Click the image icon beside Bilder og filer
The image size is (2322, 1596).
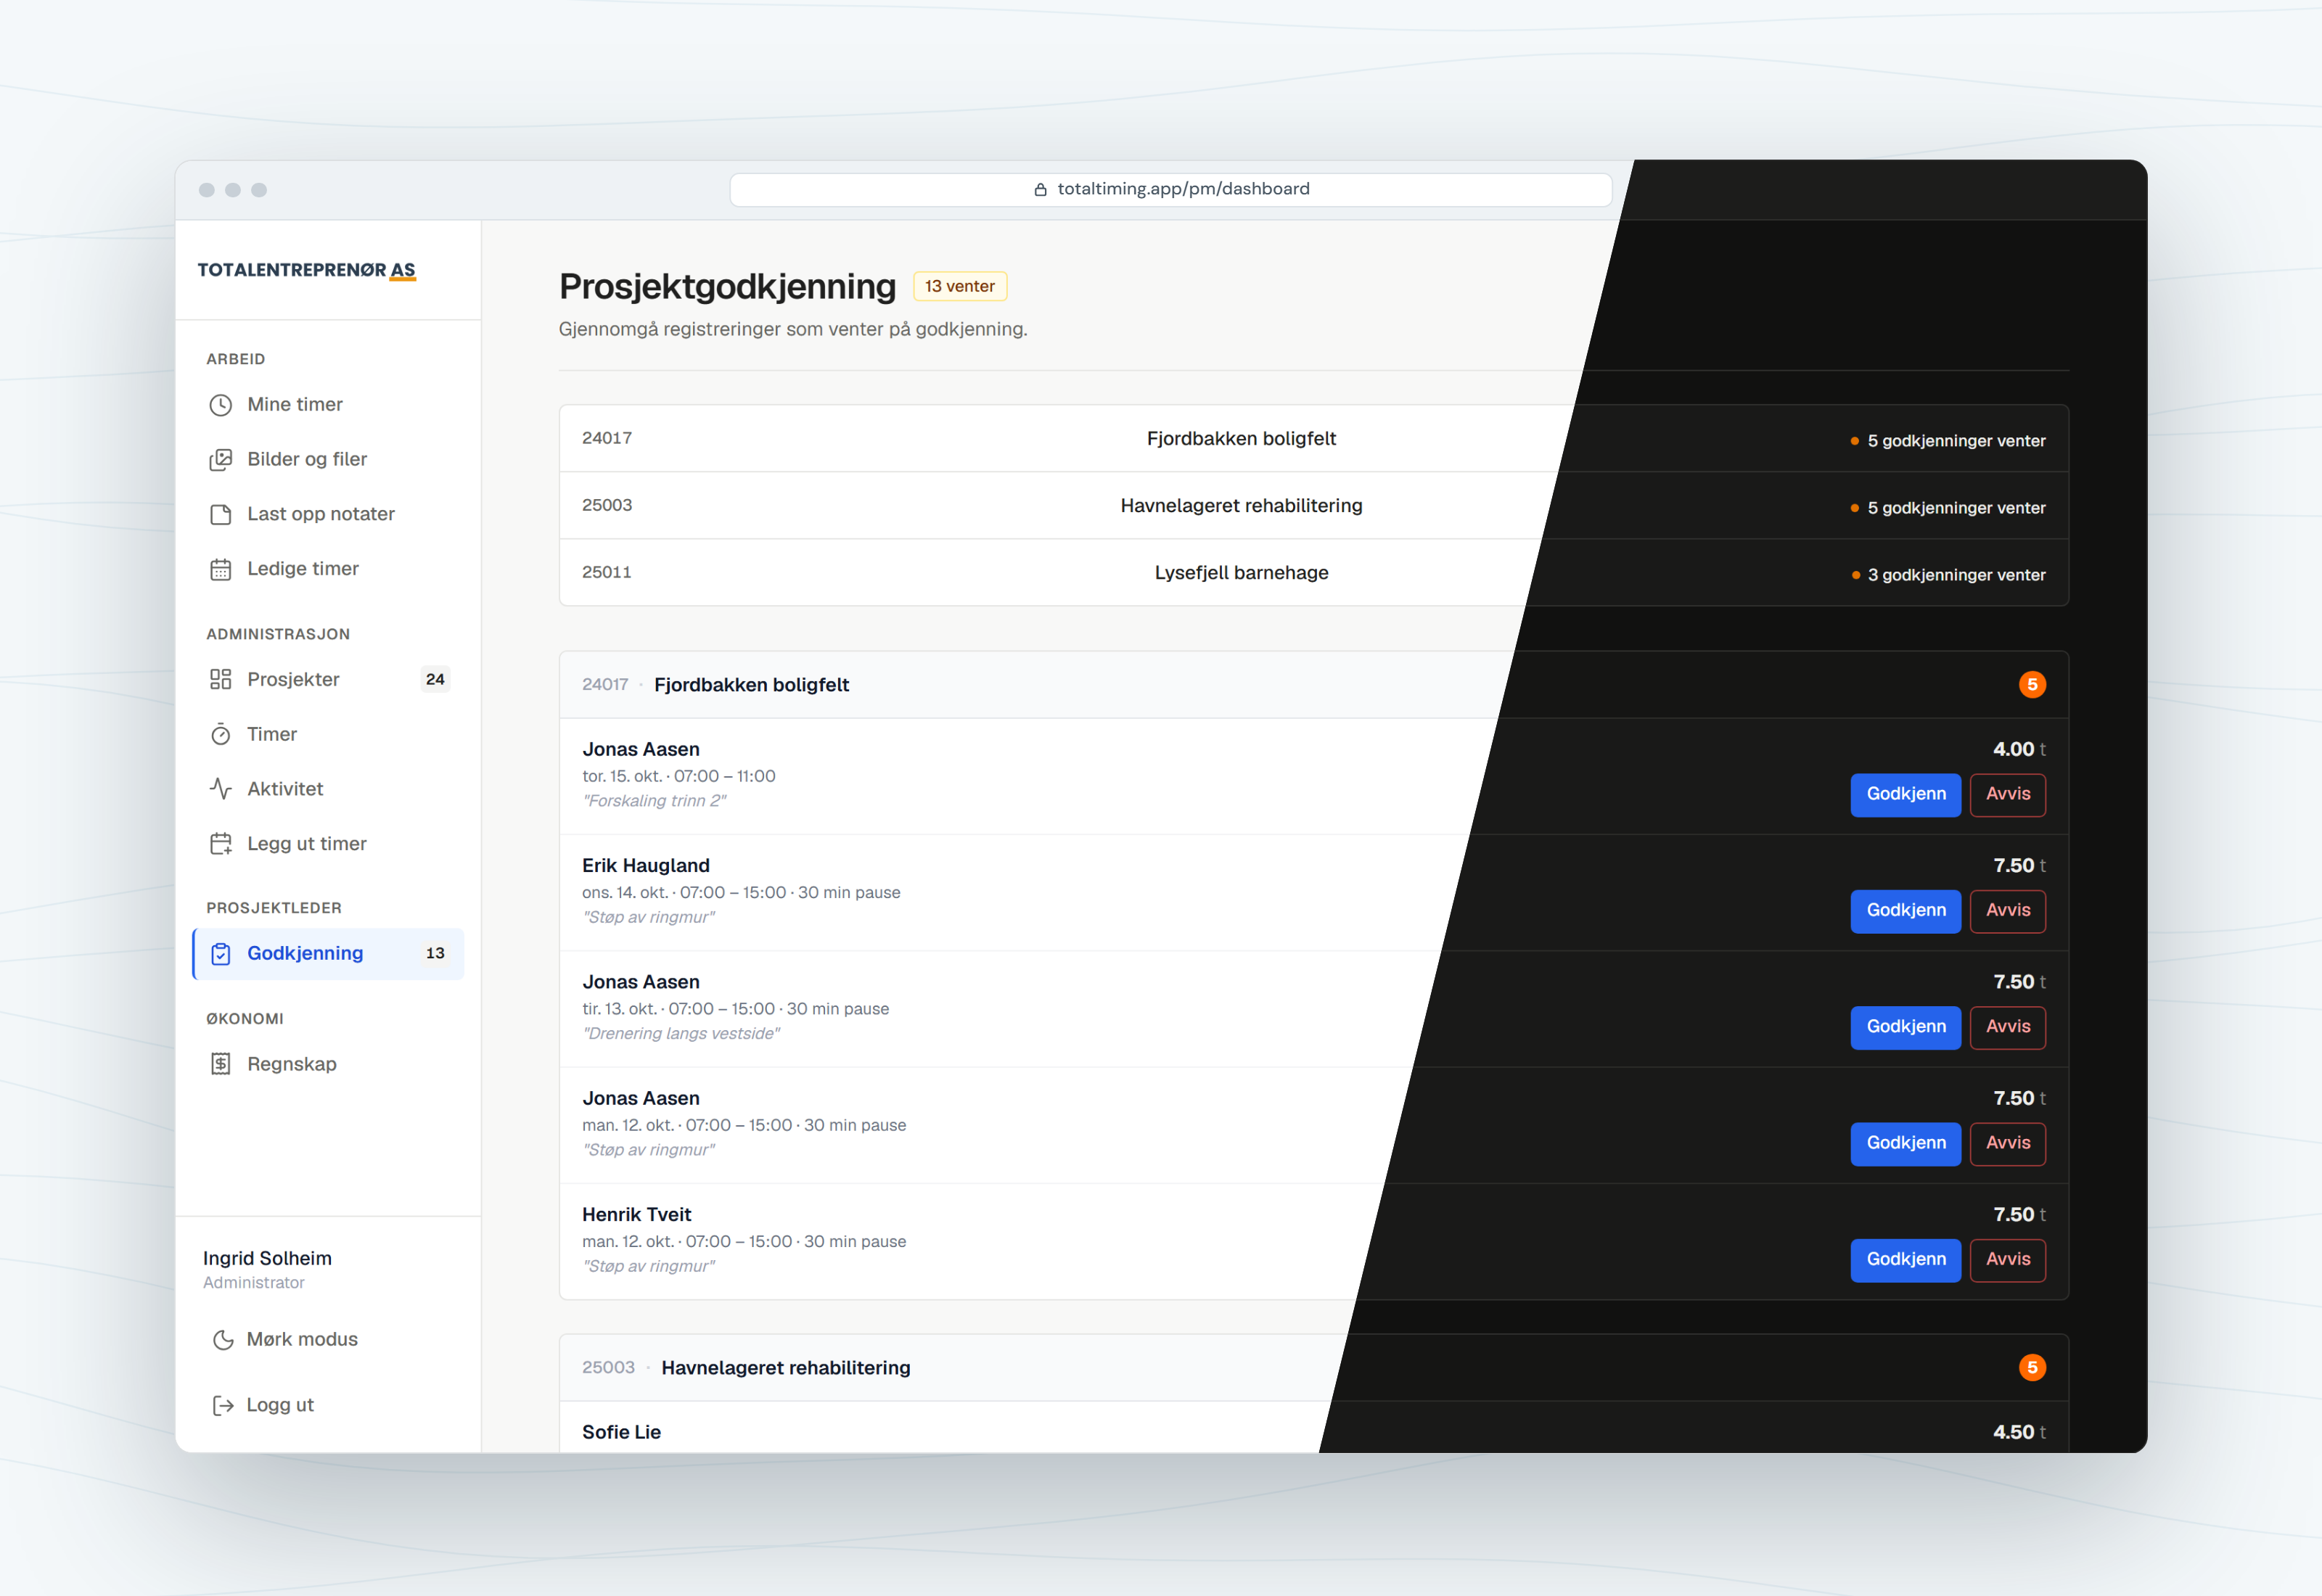[220, 460]
